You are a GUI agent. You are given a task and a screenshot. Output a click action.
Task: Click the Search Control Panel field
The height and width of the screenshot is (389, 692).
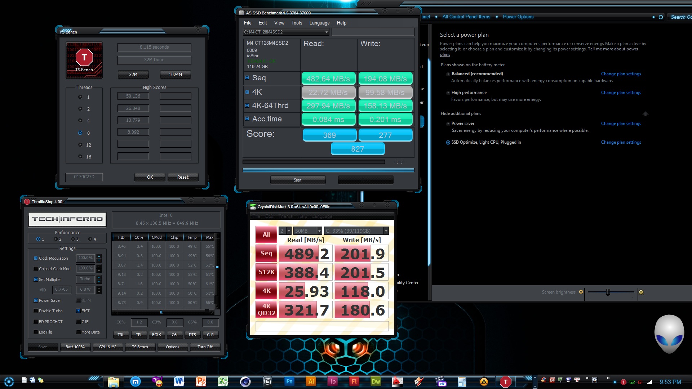click(680, 17)
